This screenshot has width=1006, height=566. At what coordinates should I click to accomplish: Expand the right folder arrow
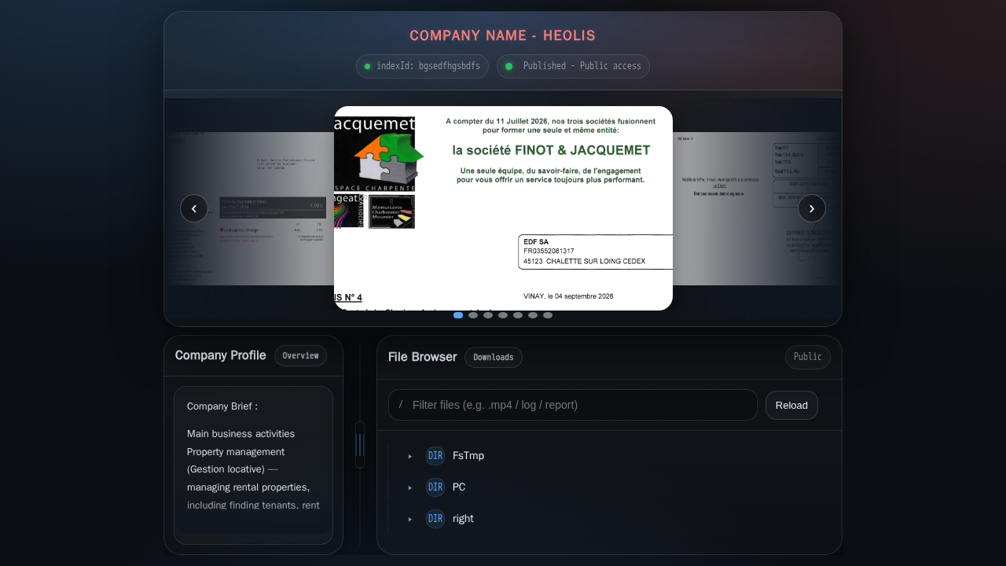[x=409, y=519]
